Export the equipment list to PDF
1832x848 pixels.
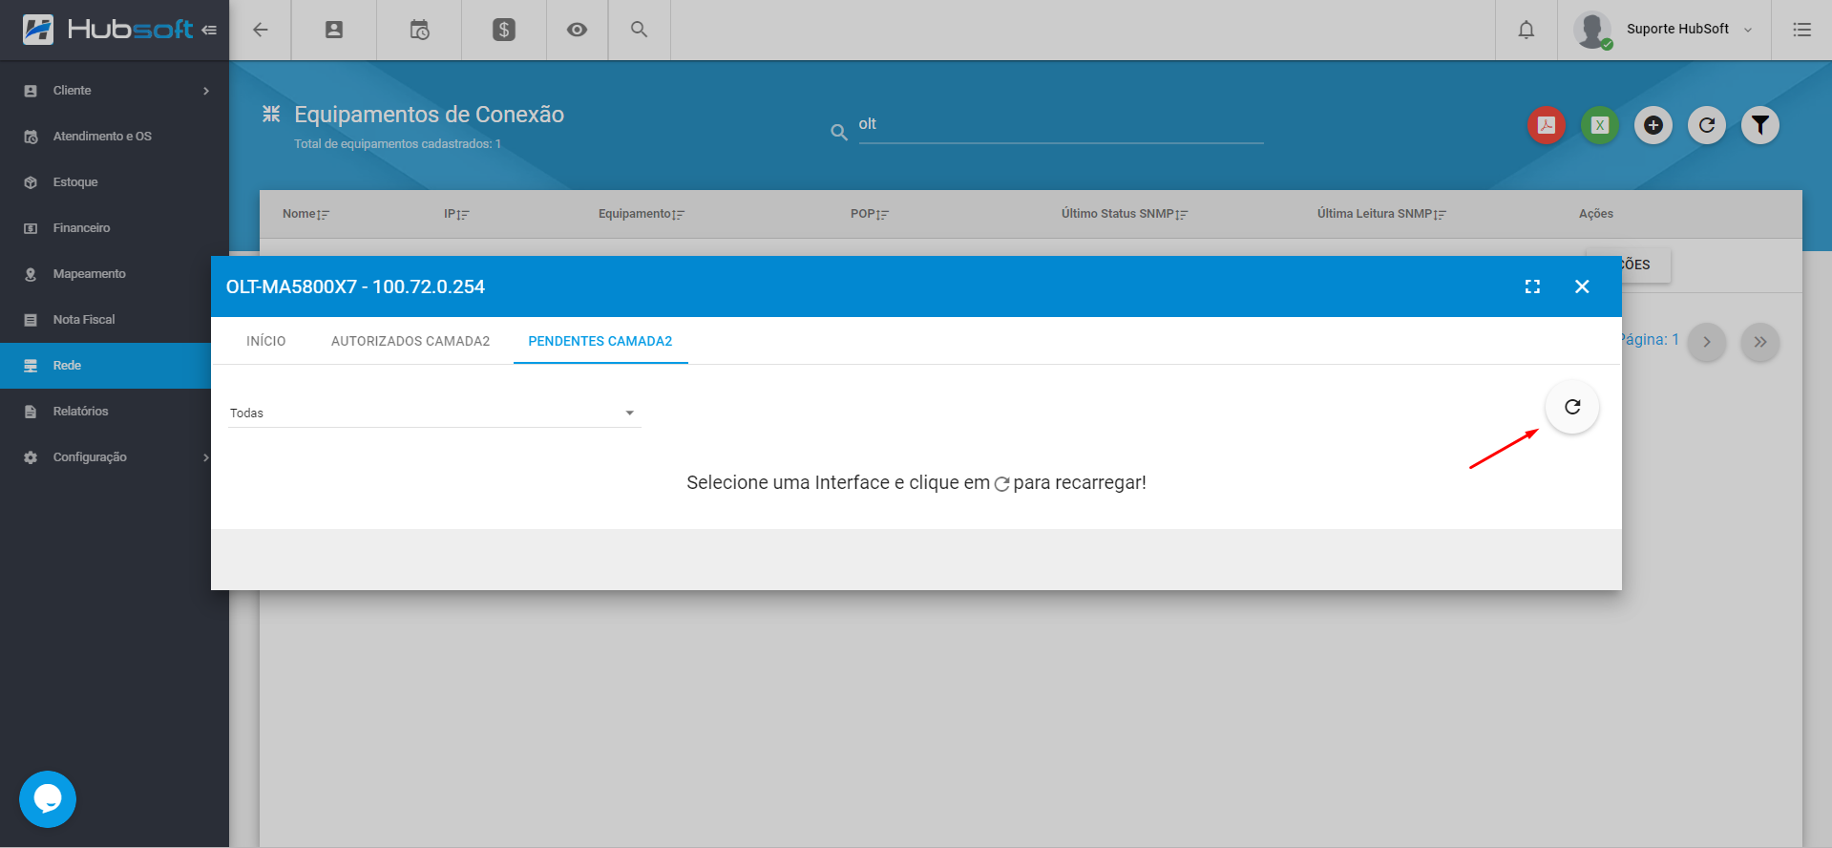pyautogui.click(x=1546, y=125)
